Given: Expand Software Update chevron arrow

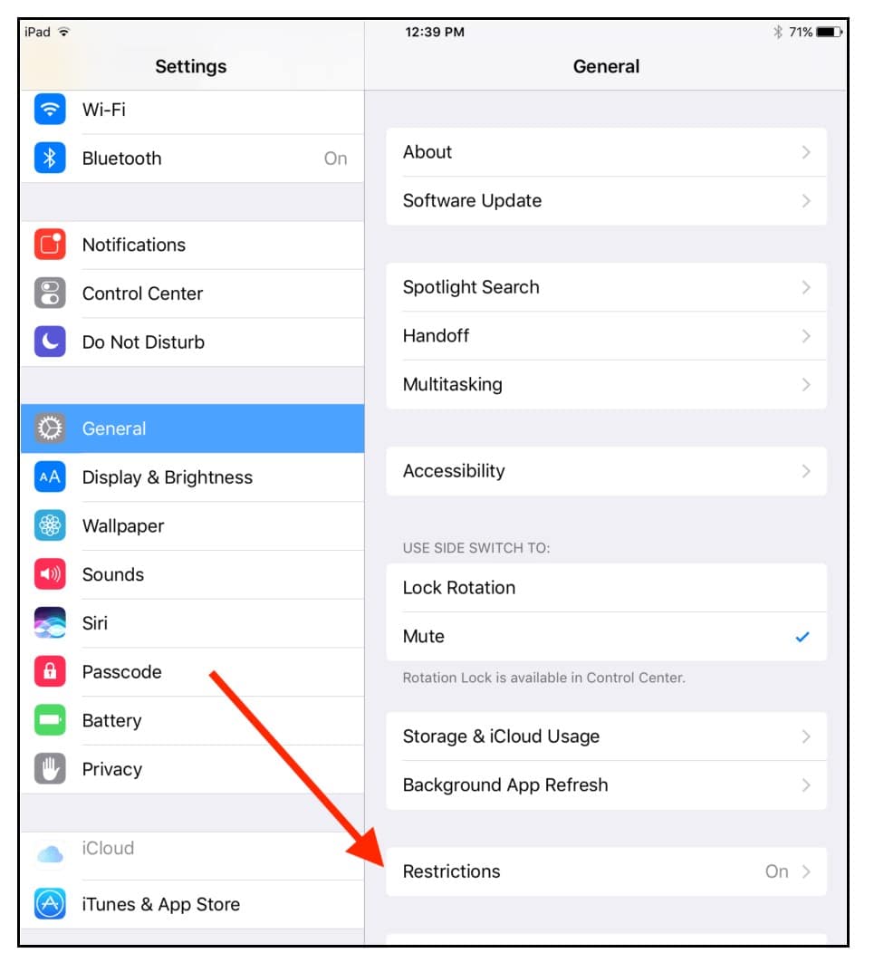Looking at the screenshot, I should click(x=806, y=201).
